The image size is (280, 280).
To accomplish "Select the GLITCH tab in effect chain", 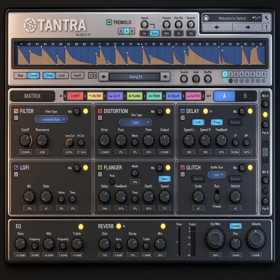I will pos(193,96).
